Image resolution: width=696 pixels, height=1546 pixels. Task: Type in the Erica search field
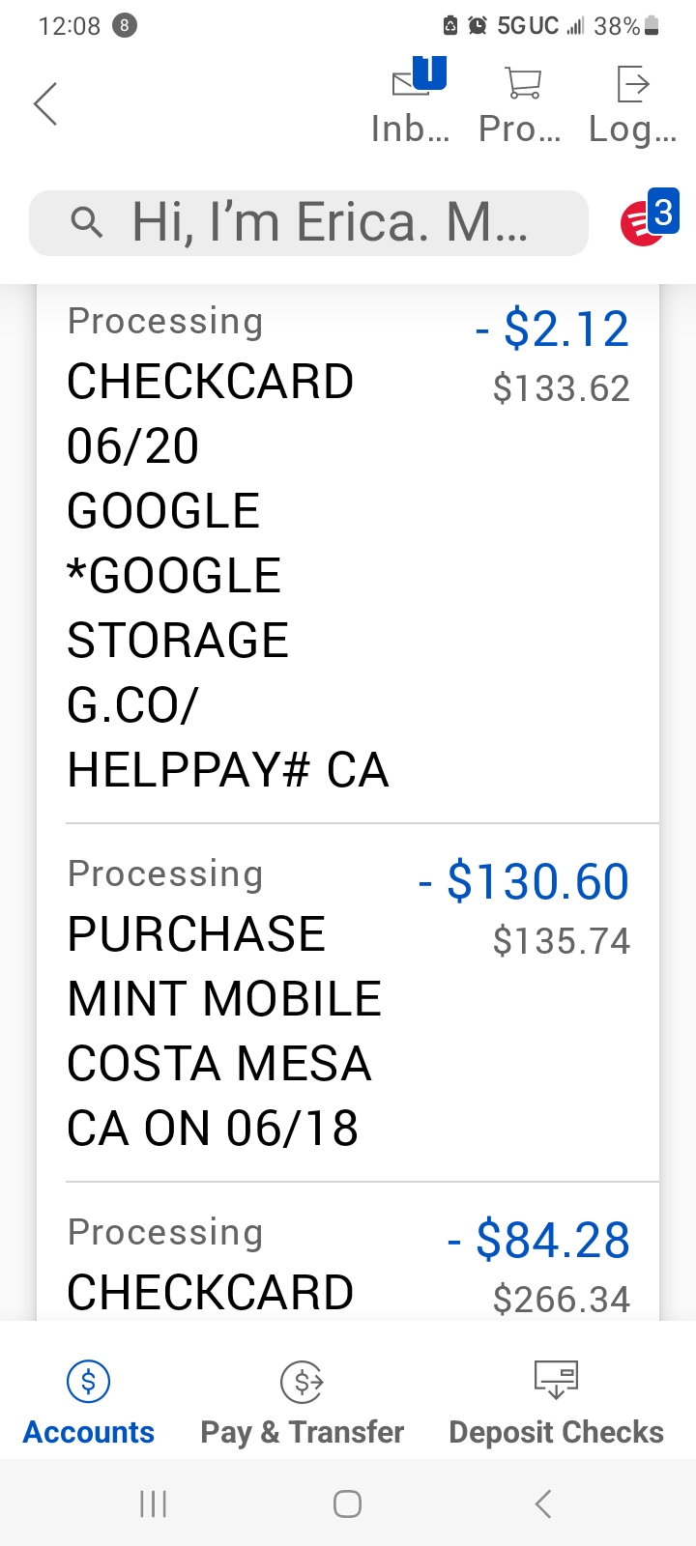pyautogui.click(x=329, y=223)
